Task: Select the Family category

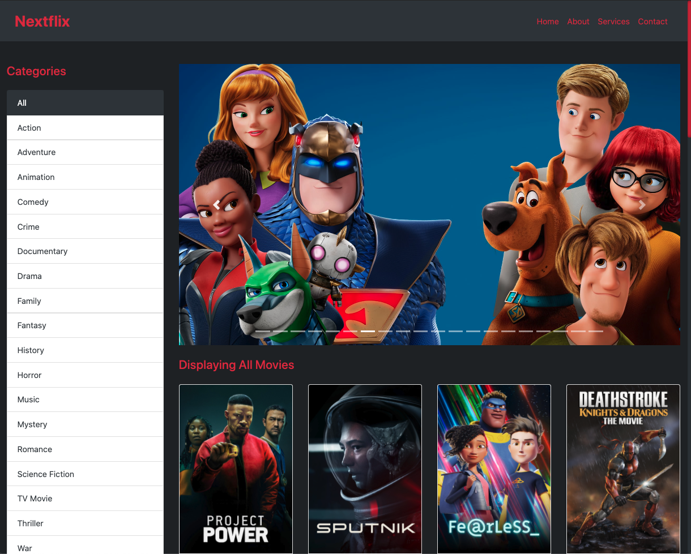Action: coord(85,301)
